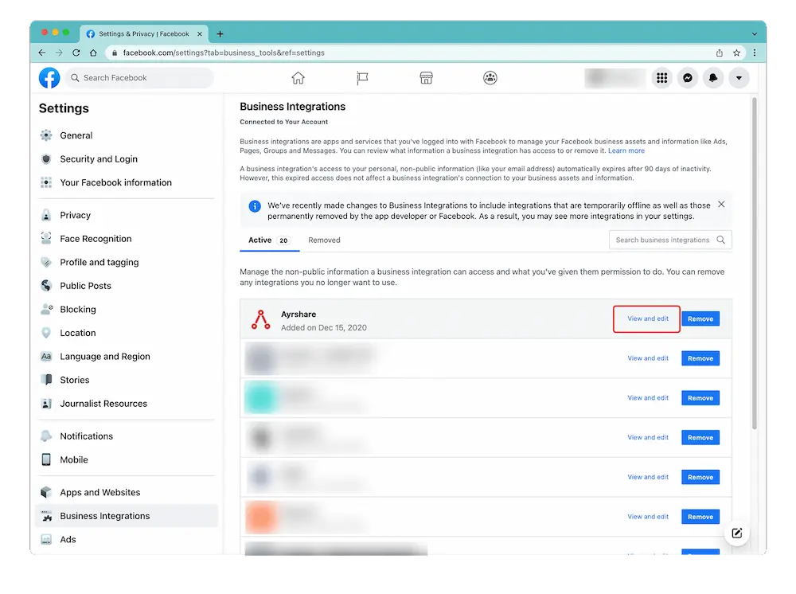Open the Groups icon in top navigation
Image resolution: width=796 pixels, height=594 pixels.
pyautogui.click(x=490, y=78)
